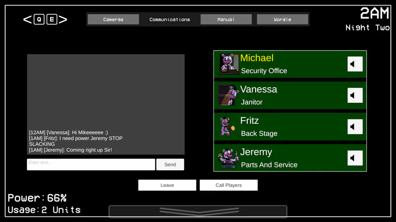Click the Usage 2 Units readout

pyautogui.click(x=44, y=210)
